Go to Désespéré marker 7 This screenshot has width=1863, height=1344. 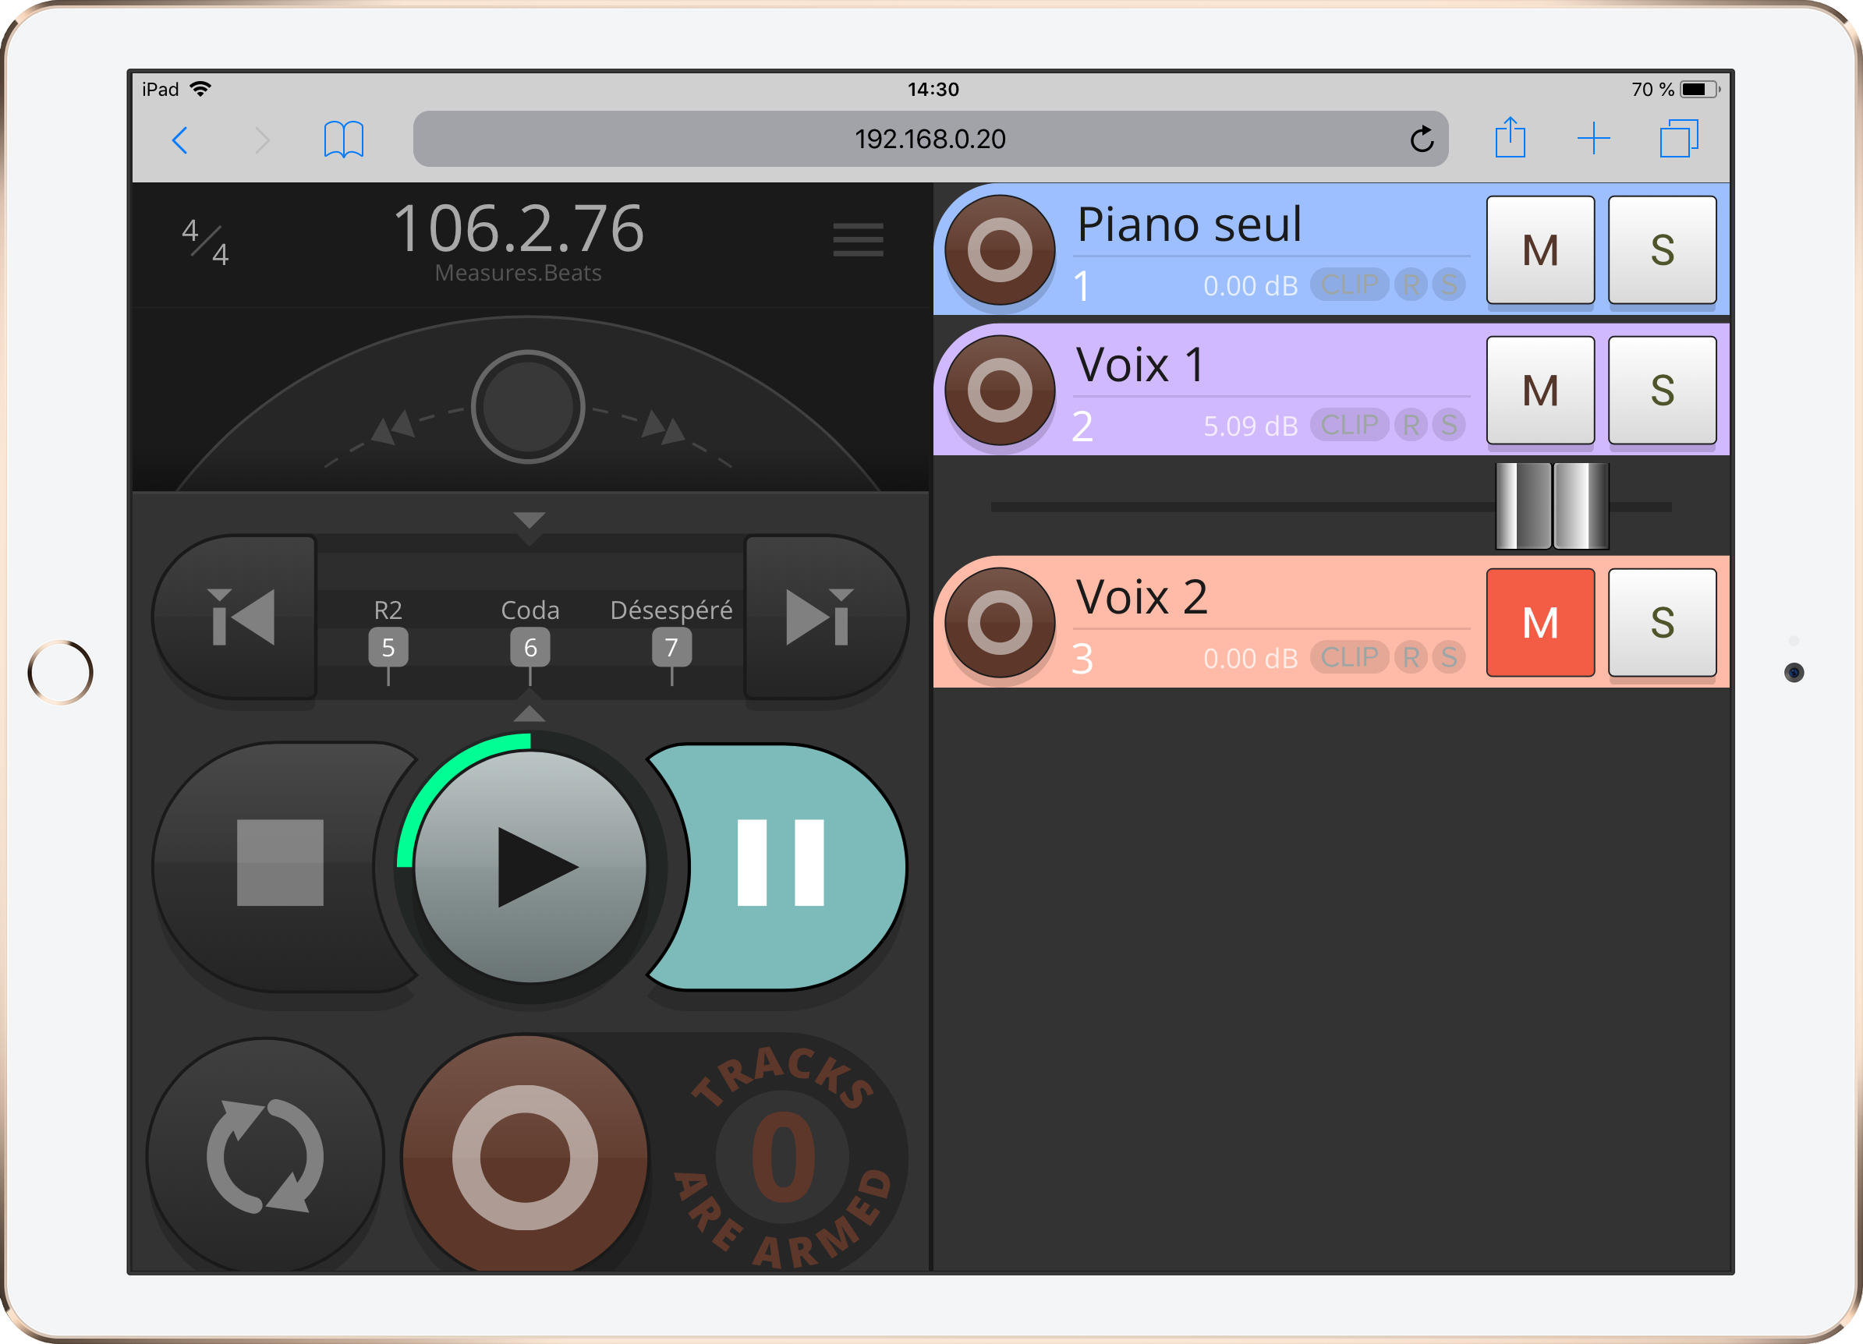point(671,647)
